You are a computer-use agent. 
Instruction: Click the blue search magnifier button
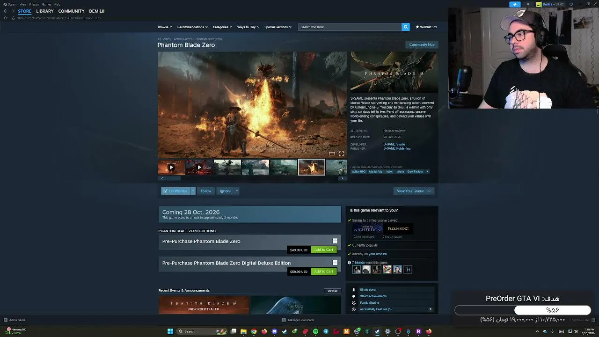pos(406,27)
